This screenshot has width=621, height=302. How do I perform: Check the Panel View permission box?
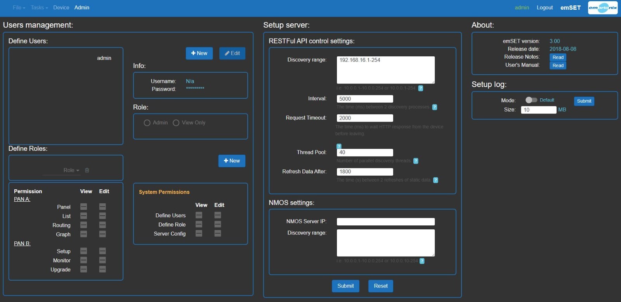pos(83,207)
